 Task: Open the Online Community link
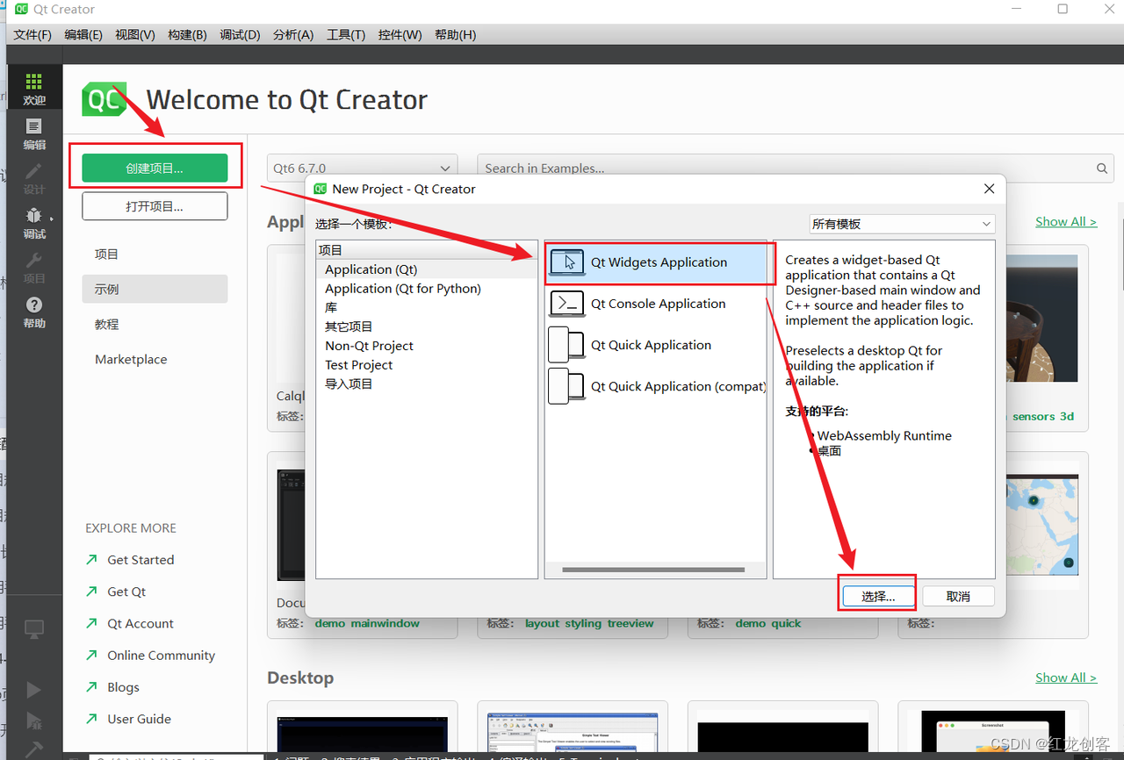[x=161, y=656]
